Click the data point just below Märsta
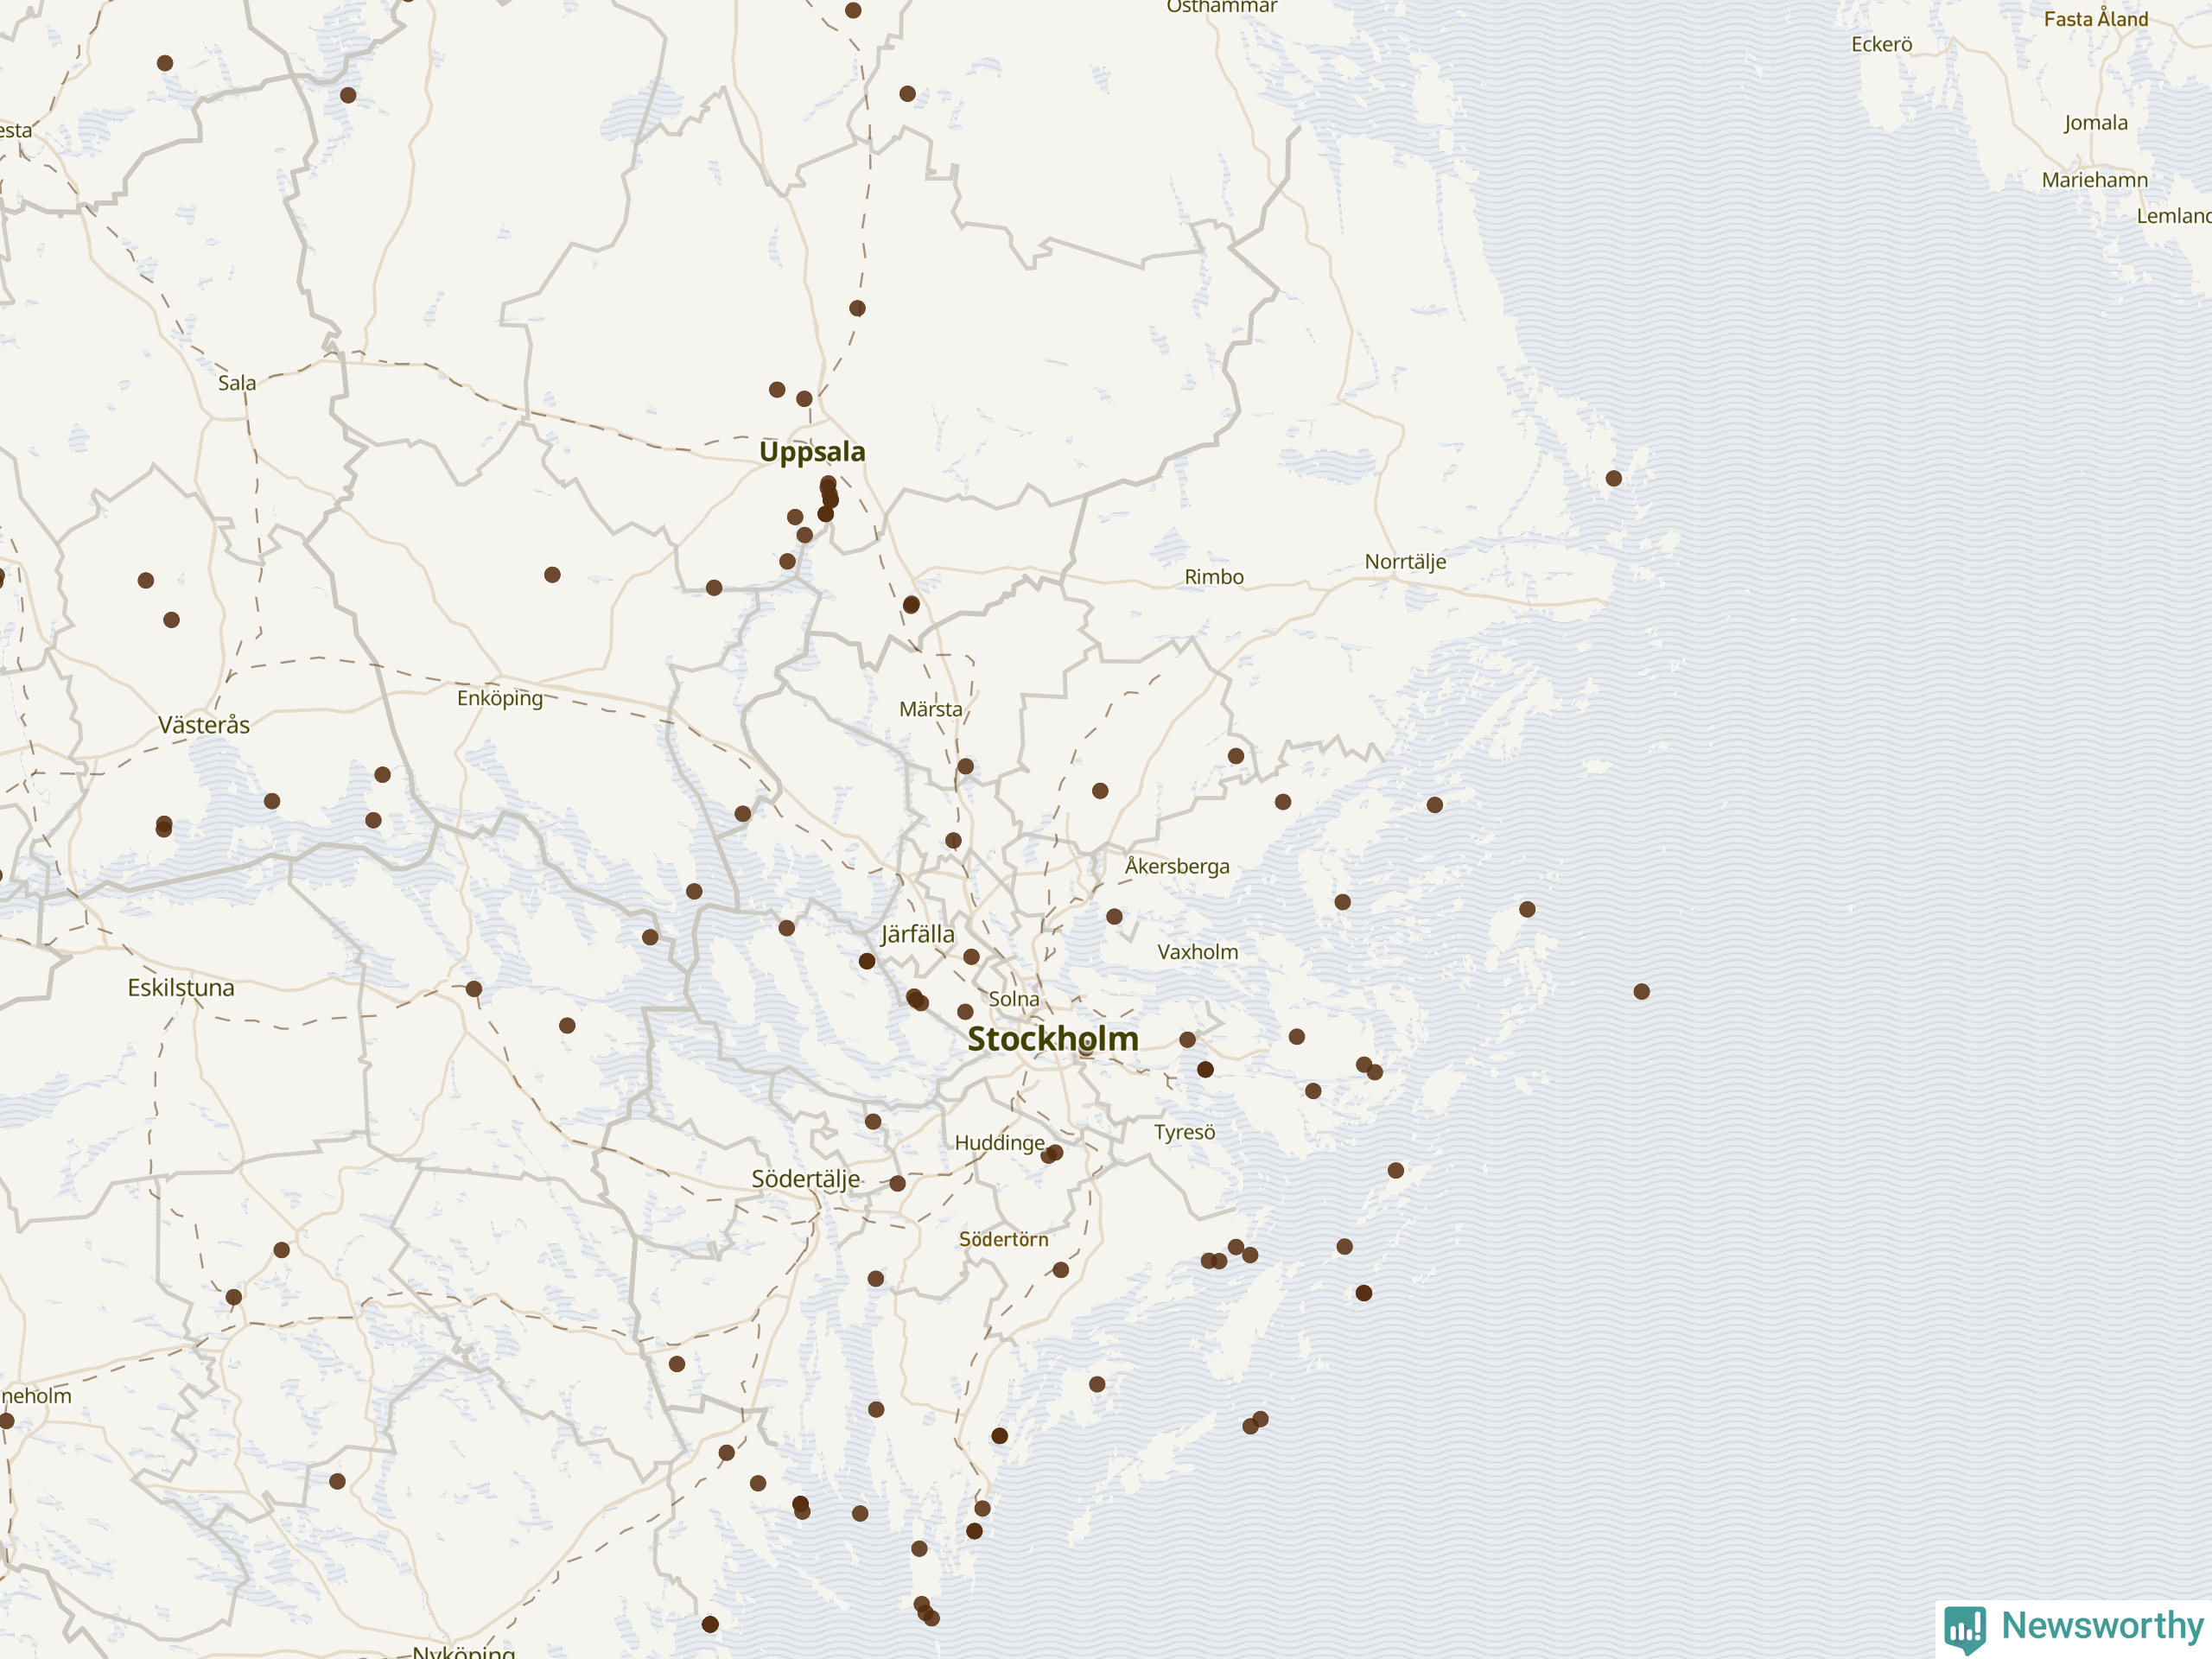This screenshot has width=2212, height=1659. tap(965, 767)
